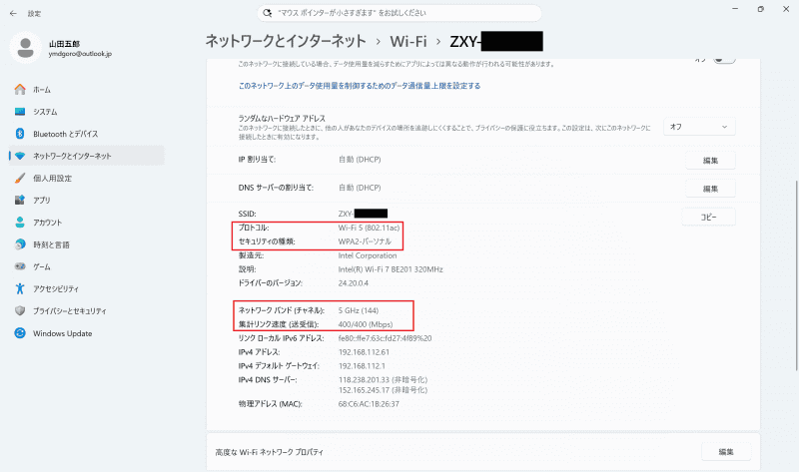799x472 pixels.
Task: Select the アクセシビリティ figure icon
Action: [x=20, y=288]
